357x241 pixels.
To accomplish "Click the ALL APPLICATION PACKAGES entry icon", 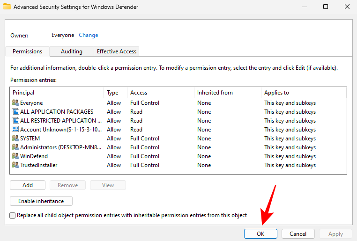I will click(15, 112).
